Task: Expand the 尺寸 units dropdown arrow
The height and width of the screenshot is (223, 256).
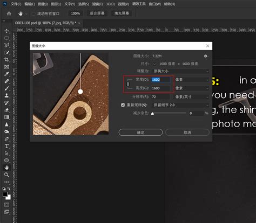Action: [x=154, y=64]
